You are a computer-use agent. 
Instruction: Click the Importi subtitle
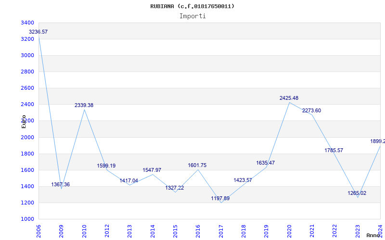[192, 16]
